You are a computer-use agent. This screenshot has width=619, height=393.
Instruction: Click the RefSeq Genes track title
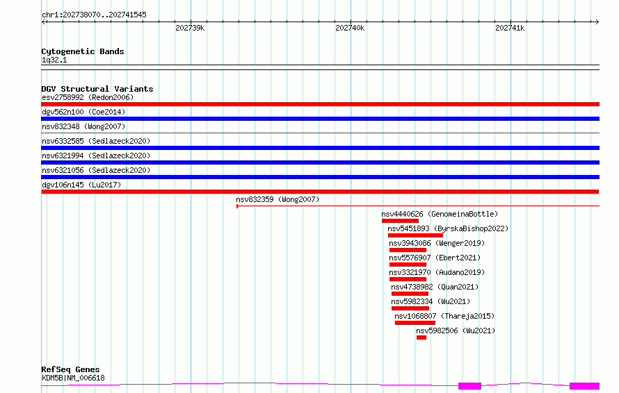pyautogui.click(x=70, y=369)
